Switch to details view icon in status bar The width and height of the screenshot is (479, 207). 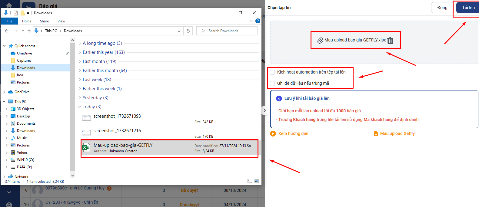pyautogui.click(x=250, y=181)
